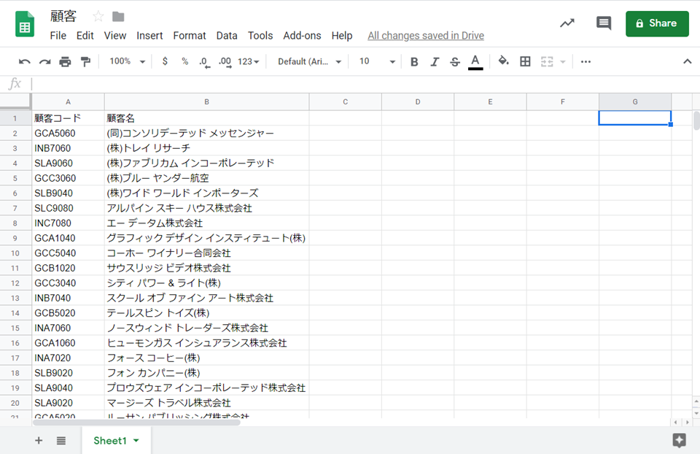Star the 顧客 document

pyautogui.click(x=98, y=17)
